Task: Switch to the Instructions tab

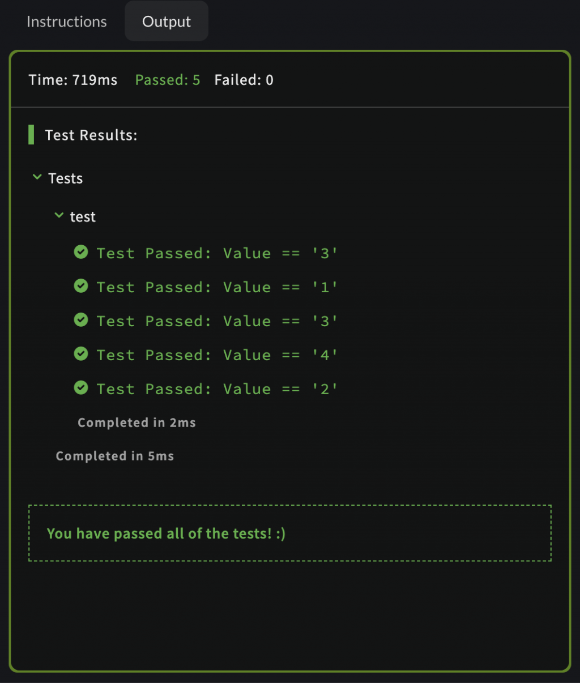Action: (x=66, y=22)
